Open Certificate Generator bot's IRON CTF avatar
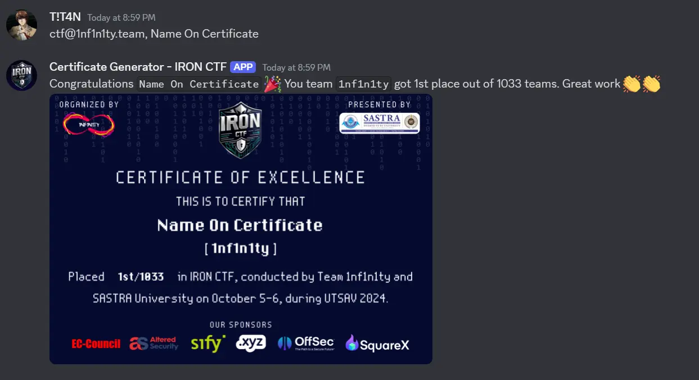This screenshot has width=699, height=380. click(x=21, y=75)
